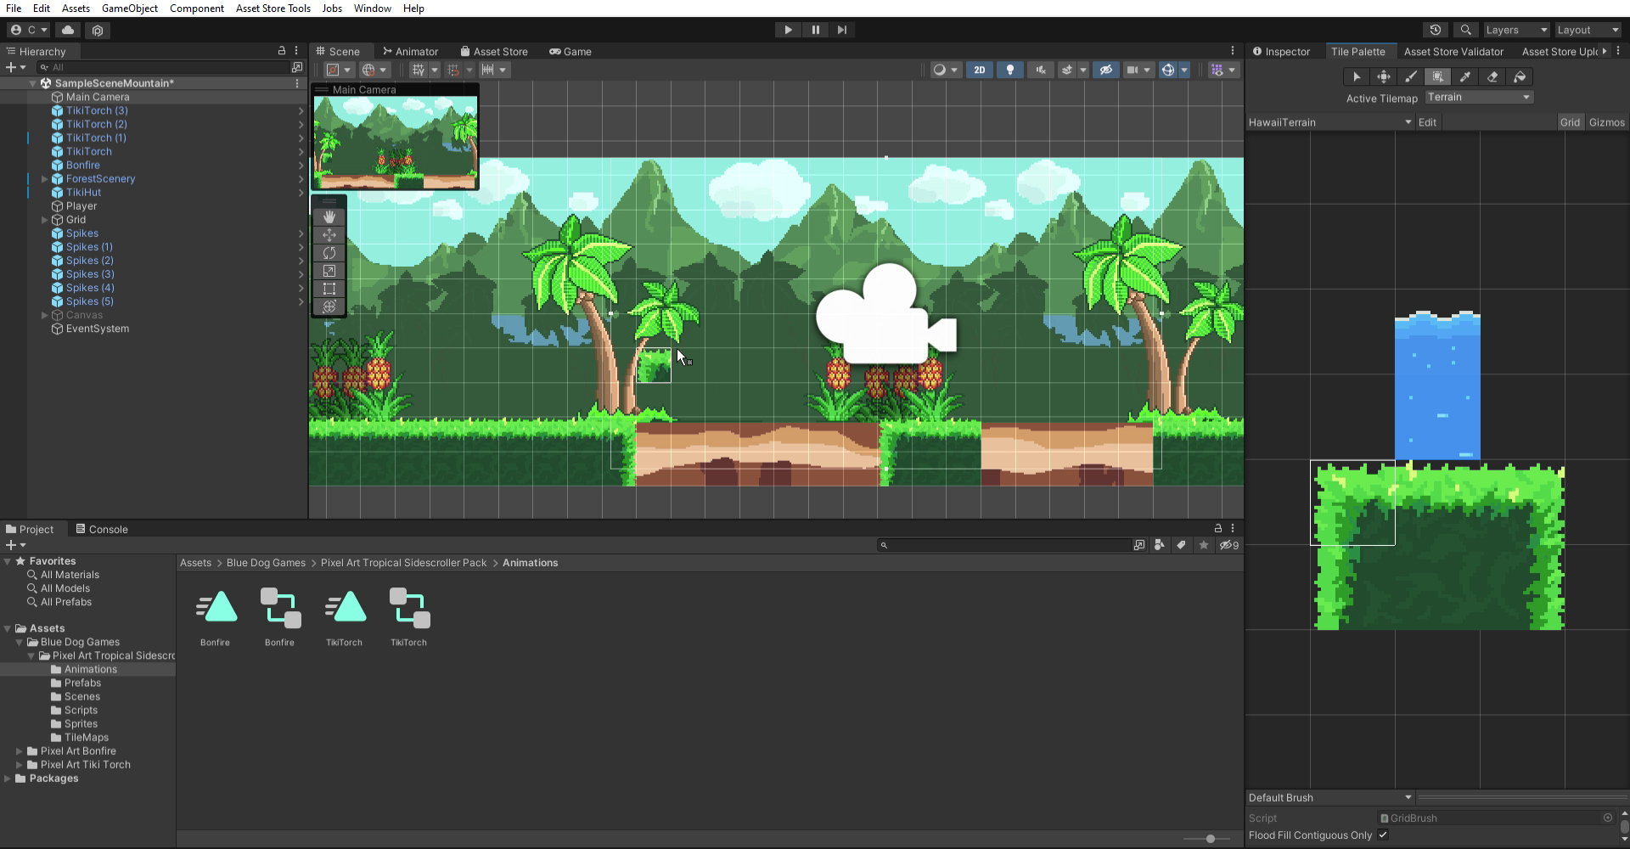1630x849 pixels.
Task: Open the GameObject menu
Action: (129, 8)
